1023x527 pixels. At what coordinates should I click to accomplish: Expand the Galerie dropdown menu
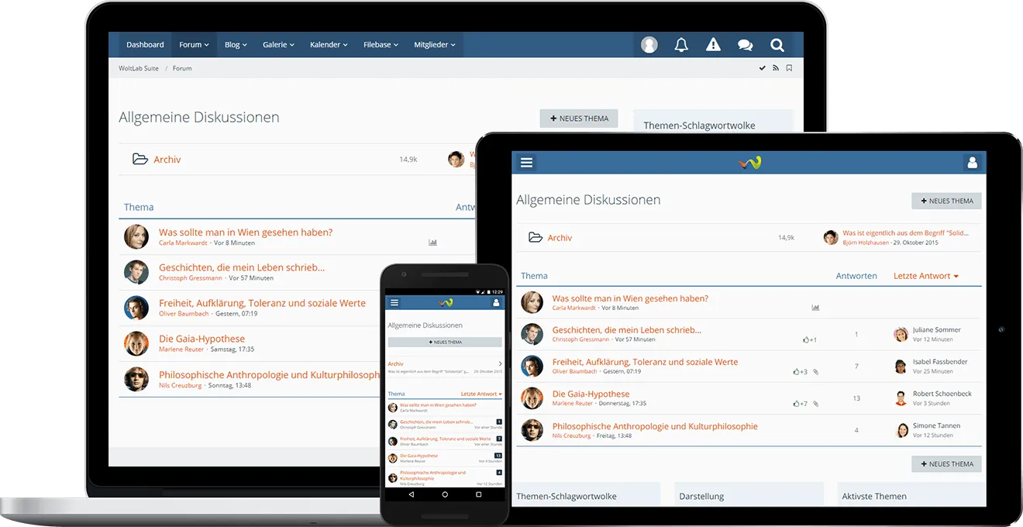click(x=278, y=45)
